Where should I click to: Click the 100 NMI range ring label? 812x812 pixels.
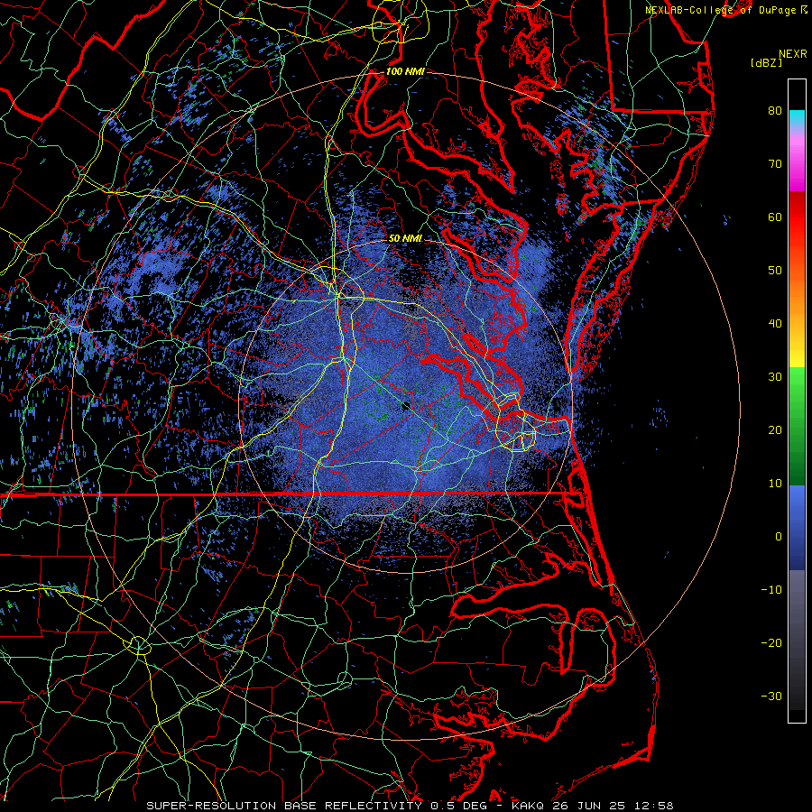pyautogui.click(x=405, y=71)
